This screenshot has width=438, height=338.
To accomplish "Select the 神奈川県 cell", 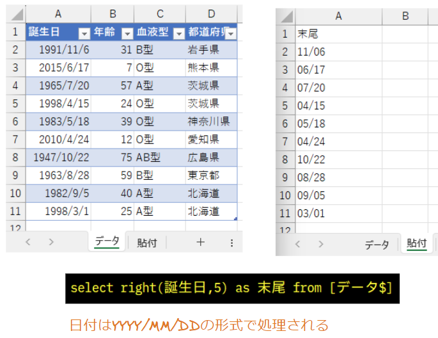I will pos(212,122).
